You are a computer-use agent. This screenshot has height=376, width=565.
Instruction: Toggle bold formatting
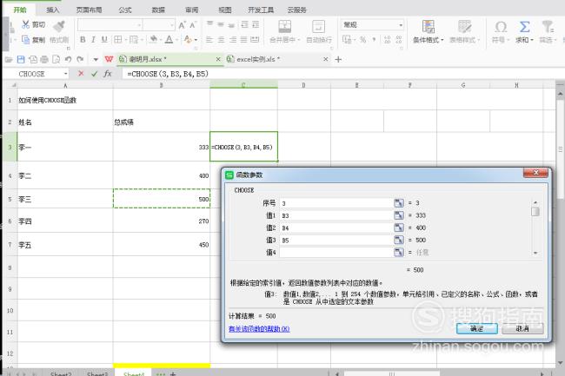(83, 40)
